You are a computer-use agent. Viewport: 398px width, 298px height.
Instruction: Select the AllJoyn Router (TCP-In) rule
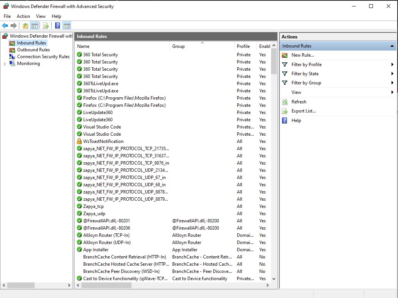[106, 235]
